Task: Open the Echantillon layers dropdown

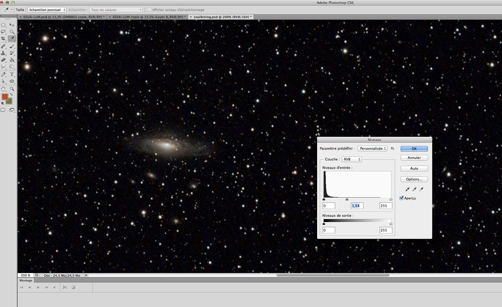Action: pos(116,10)
